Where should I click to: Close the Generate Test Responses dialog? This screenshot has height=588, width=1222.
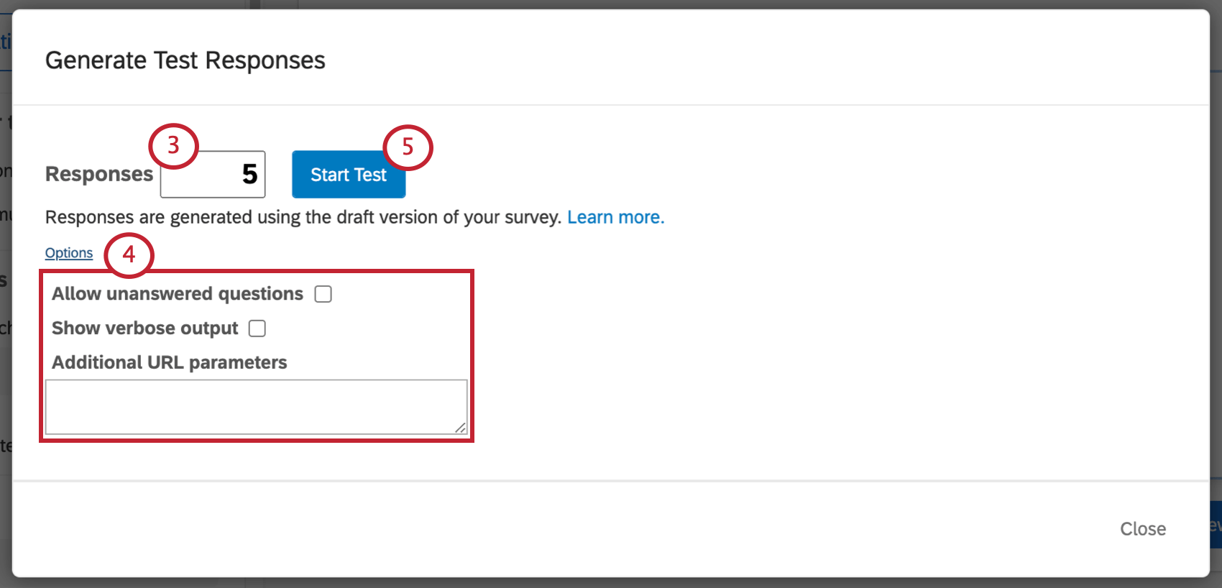pos(1143,529)
